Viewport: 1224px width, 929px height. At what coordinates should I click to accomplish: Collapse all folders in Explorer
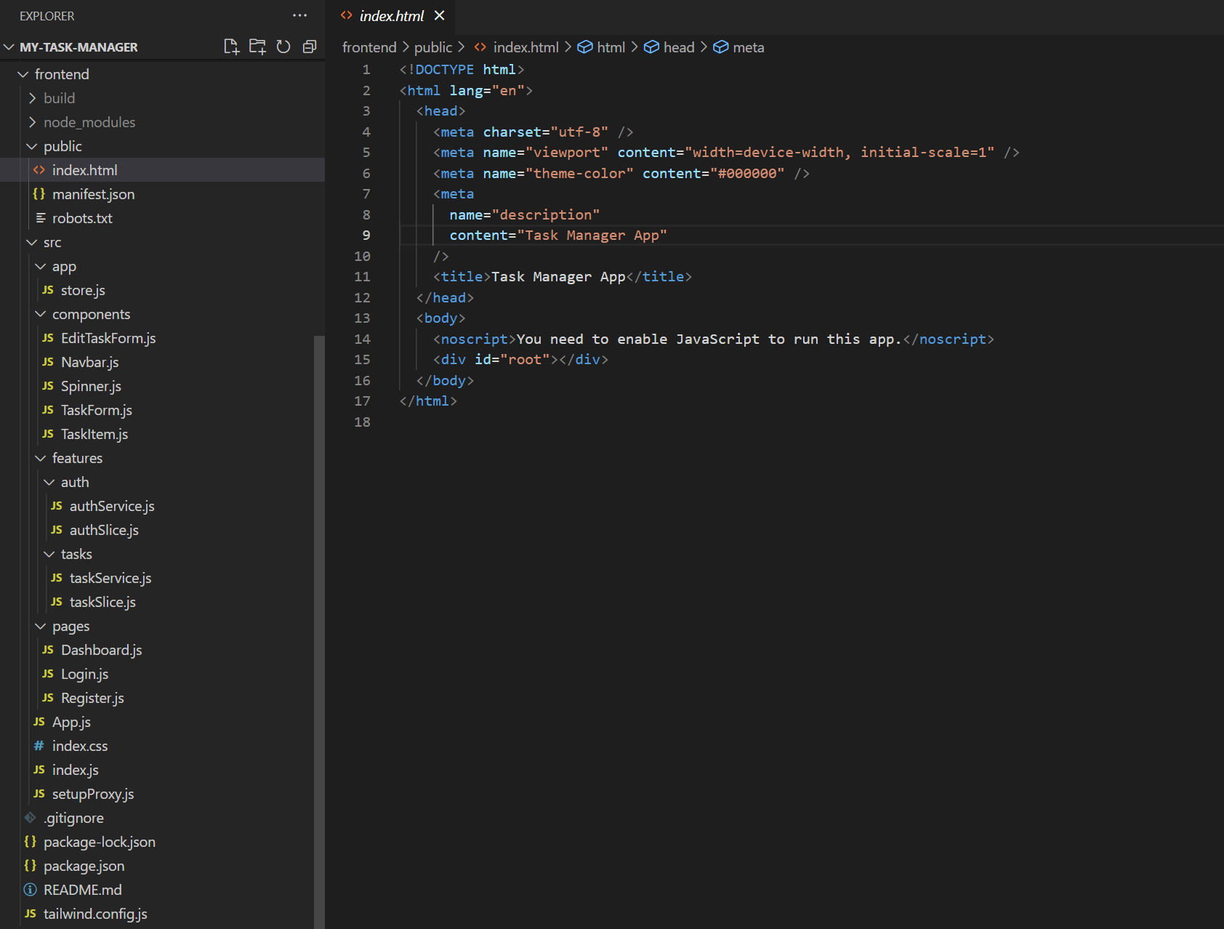(x=310, y=47)
